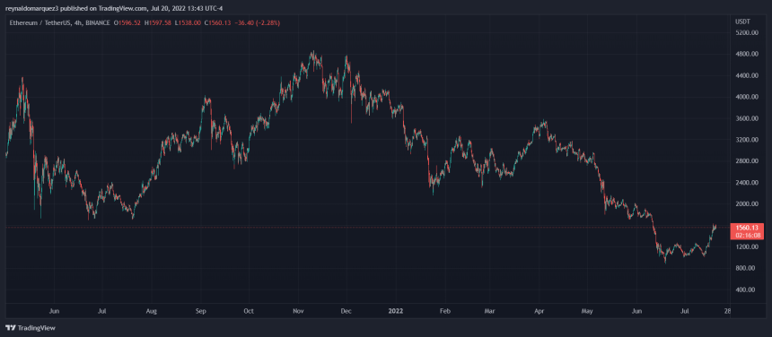
Task: Select the Nov marker on time axis
Action: [x=298, y=310]
